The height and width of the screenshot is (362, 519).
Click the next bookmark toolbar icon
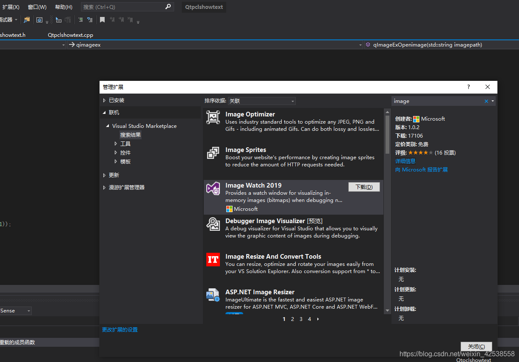point(122,20)
